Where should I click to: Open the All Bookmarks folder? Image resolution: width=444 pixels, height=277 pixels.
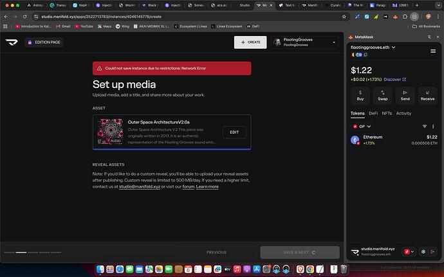[x=426, y=26]
